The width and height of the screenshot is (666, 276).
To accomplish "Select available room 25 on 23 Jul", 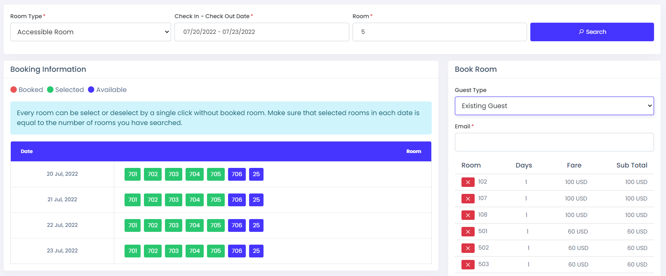I will (x=256, y=251).
